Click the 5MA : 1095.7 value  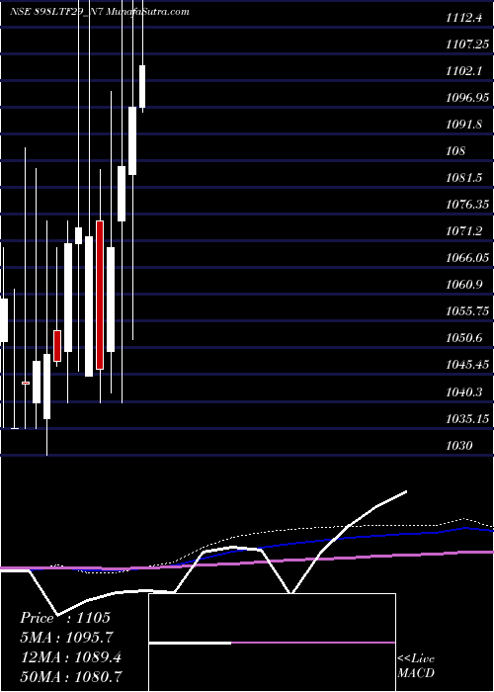click(x=67, y=638)
